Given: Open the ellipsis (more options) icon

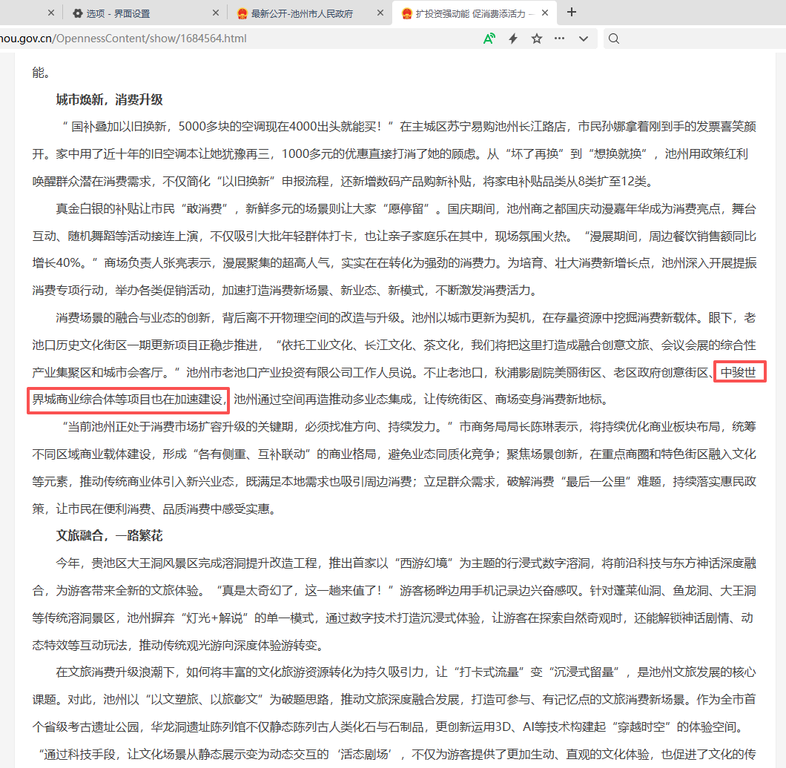Looking at the screenshot, I should point(560,38).
